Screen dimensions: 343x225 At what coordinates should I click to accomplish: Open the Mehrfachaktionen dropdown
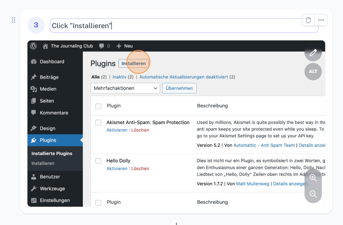coord(125,88)
